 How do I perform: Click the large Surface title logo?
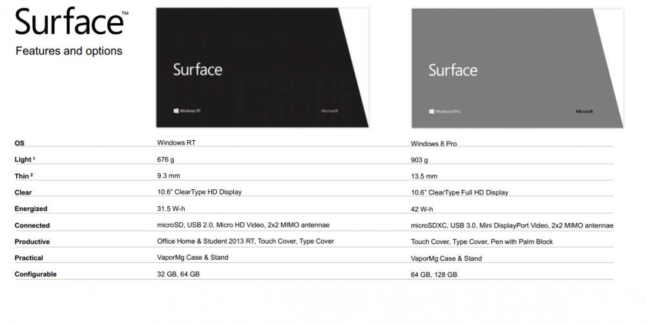(x=72, y=22)
